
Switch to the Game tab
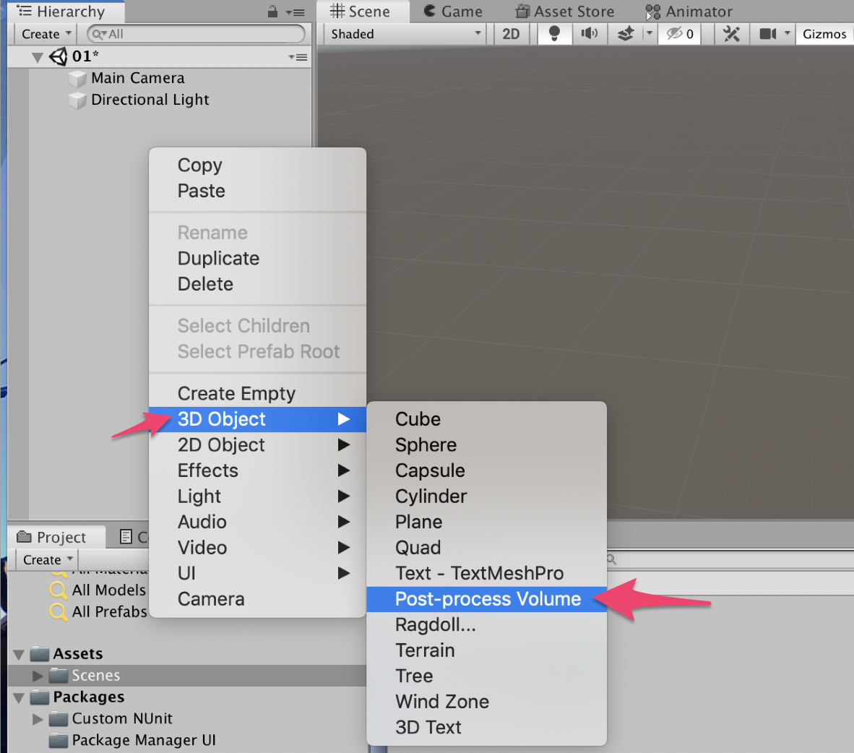(452, 12)
